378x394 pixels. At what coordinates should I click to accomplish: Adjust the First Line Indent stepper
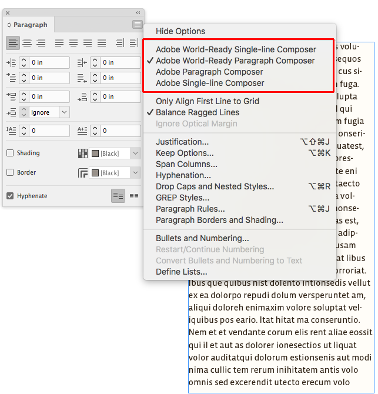[x=24, y=78]
